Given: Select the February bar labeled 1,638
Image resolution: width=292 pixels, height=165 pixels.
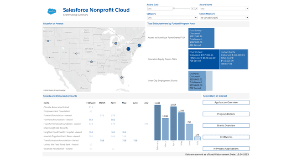Looking at the screenshot, I should click(x=157, y=122).
